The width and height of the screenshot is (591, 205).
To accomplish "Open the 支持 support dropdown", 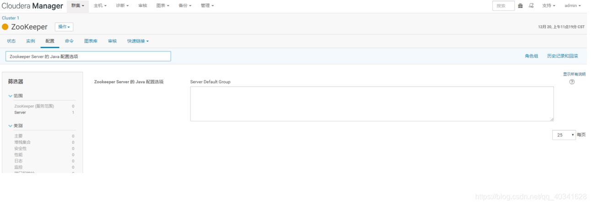I will 548,5.
